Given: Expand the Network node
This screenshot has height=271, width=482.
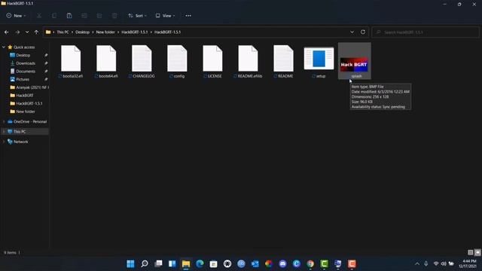Looking at the screenshot, I should pyautogui.click(x=4, y=142).
